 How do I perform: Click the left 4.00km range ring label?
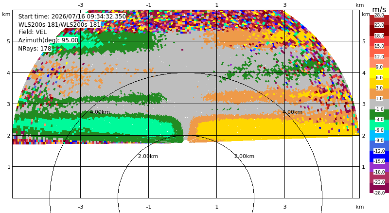100,112
